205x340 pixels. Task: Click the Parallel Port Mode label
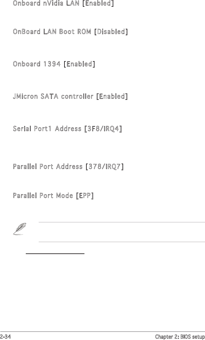point(43,196)
